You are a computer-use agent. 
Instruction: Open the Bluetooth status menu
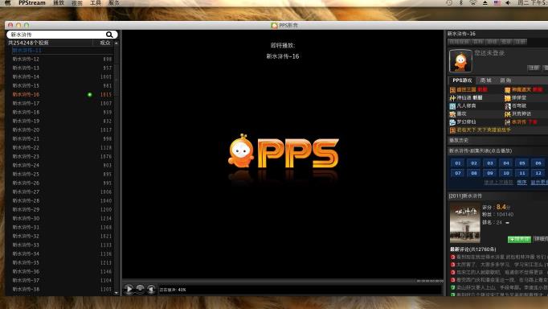[x=461, y=2]
